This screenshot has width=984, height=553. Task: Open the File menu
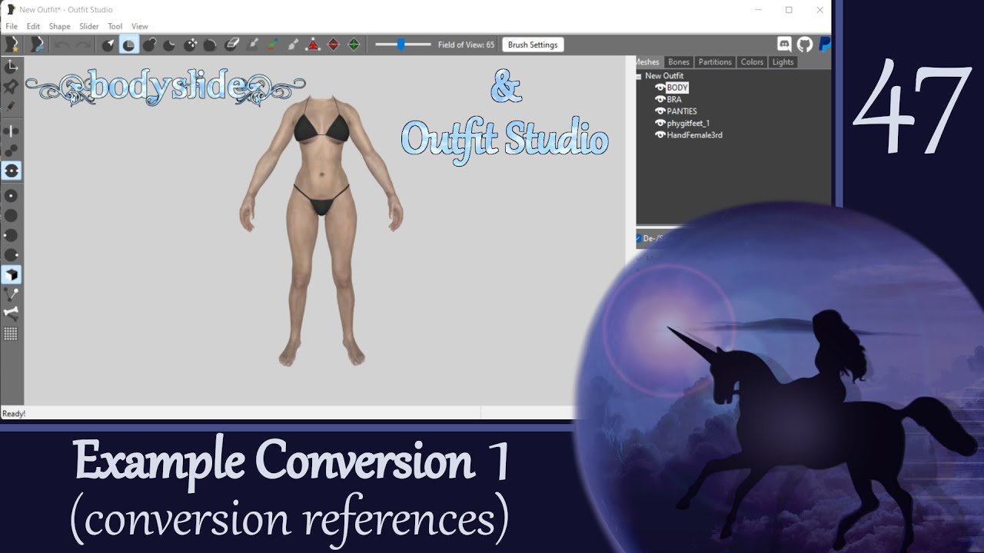12,26
